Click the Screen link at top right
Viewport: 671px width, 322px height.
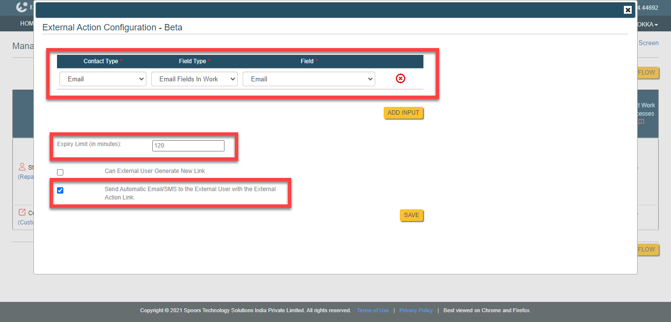[x=648, y=43]
